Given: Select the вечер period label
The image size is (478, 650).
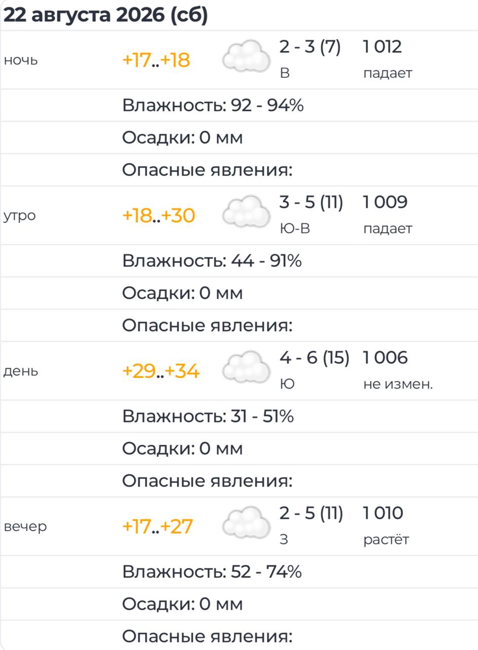Looking at the screenshot, I should click(x=25, y=527).
